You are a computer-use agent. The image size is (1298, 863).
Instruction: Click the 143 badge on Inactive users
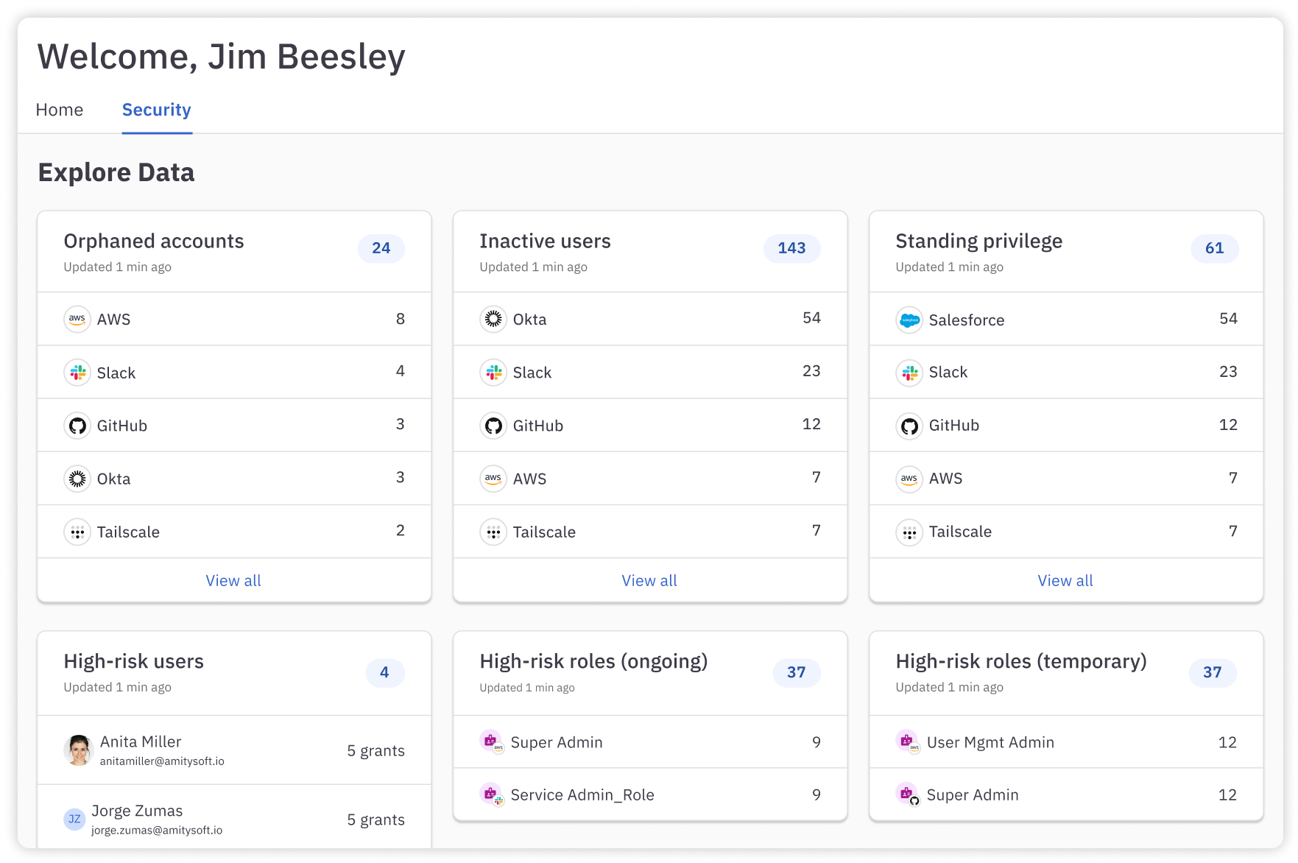[x=791, y=248]
